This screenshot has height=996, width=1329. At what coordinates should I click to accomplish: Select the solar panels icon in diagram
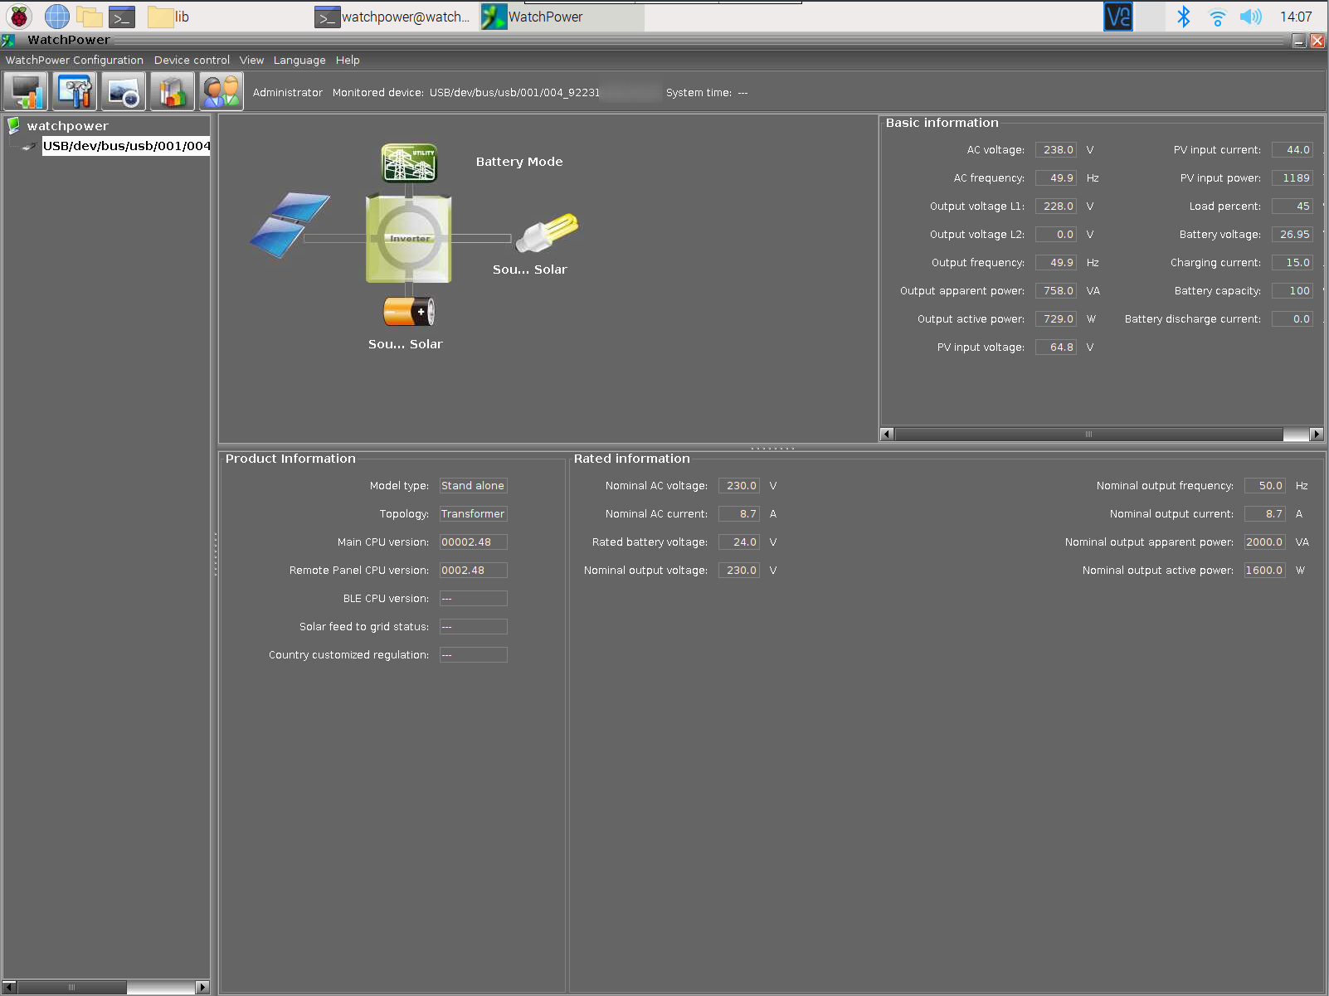[x=290, y=224]
